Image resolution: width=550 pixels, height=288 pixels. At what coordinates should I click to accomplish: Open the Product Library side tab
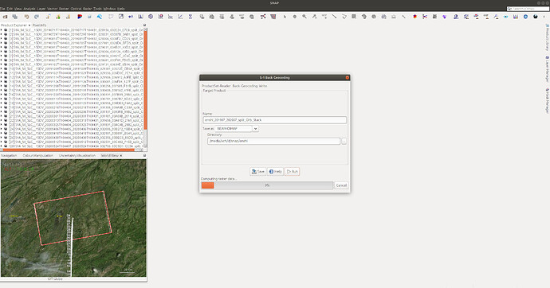tap(547, 37)
